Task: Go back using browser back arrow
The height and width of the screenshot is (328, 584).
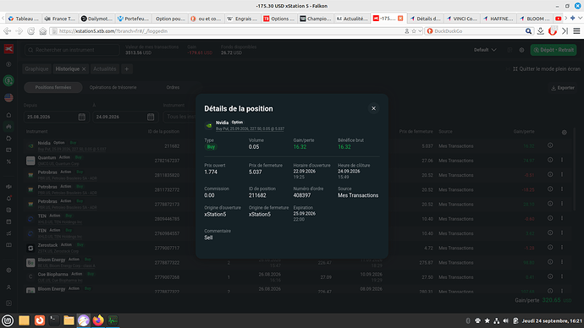Action: coord(7,31)
